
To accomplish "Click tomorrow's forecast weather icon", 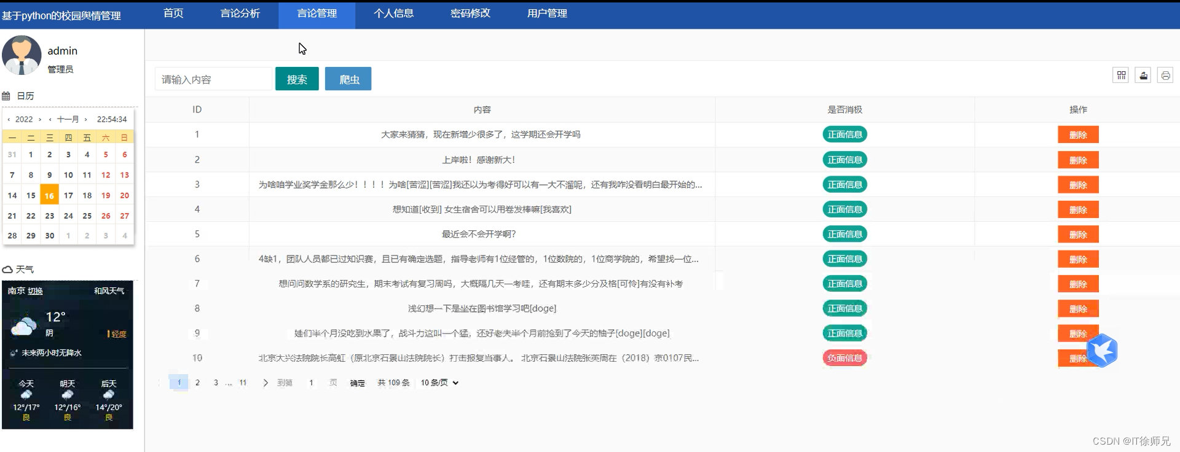I will coord(68,394).
